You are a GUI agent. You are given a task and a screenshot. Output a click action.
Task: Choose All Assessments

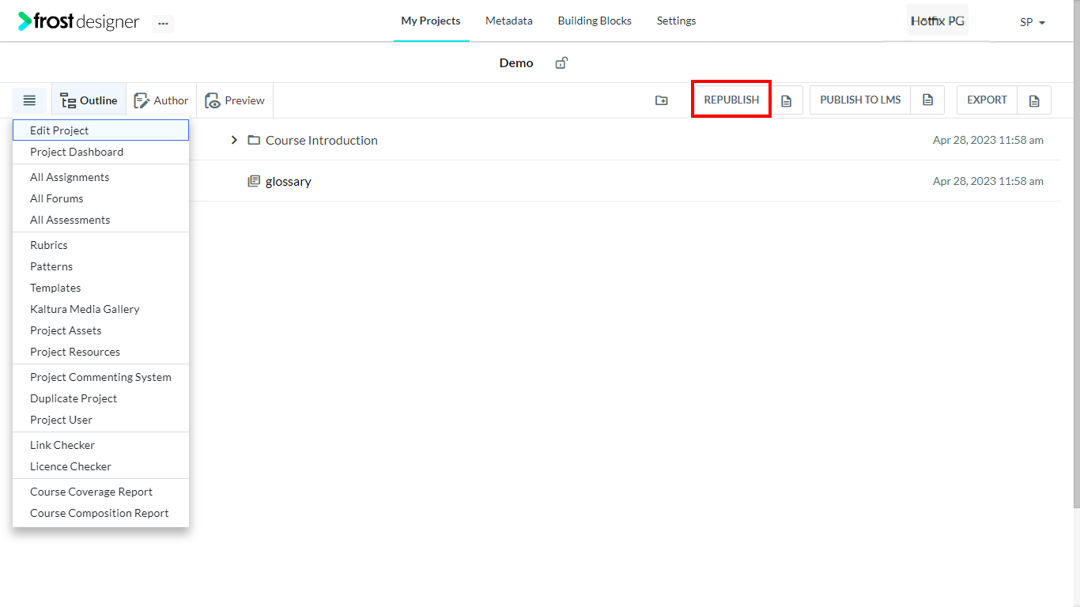tap(100, 220)
